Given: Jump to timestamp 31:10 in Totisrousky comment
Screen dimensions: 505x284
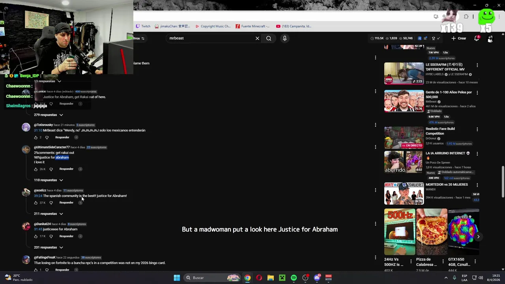Looking at the screenshot, I should click(x=38, y=130).
